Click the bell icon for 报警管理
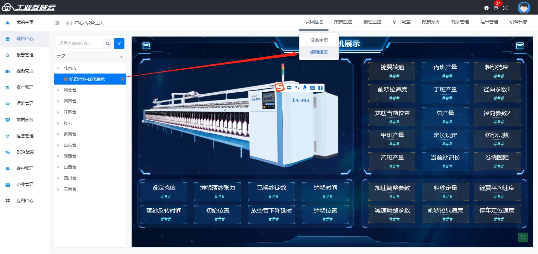 click(x=7, y=55)
